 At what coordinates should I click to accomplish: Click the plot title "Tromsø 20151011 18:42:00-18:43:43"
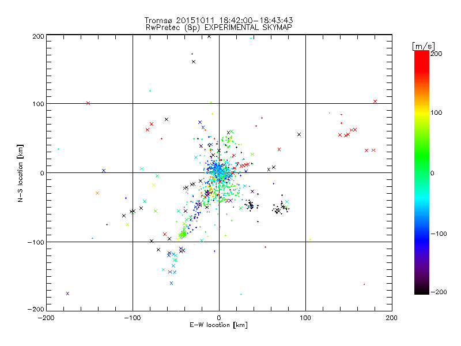click(218, 20)
